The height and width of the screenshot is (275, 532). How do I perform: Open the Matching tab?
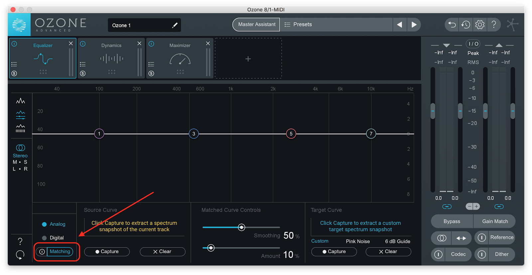click(x=60, y=251)
